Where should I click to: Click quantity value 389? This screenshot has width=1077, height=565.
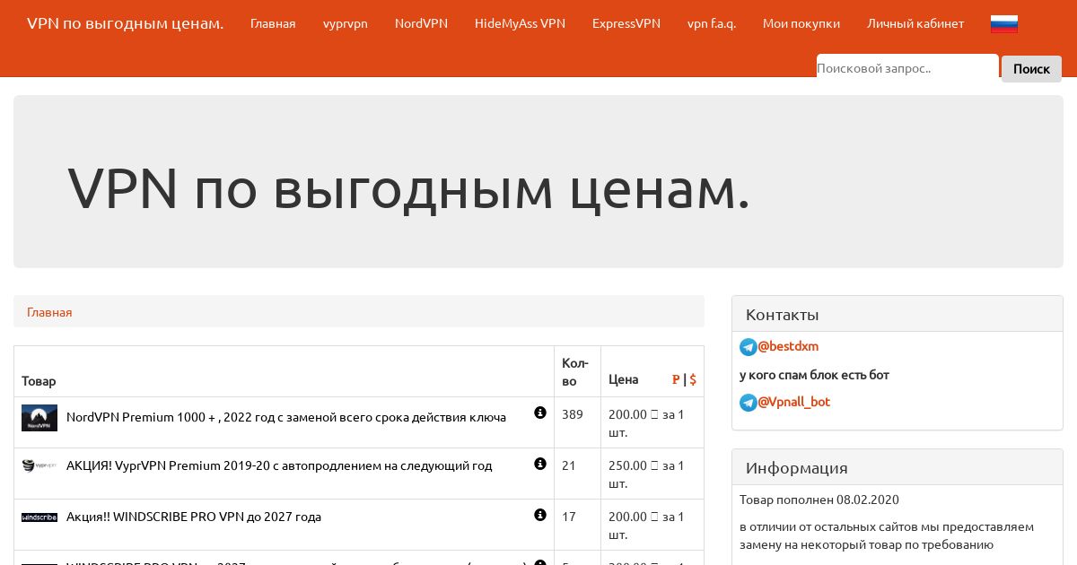pyautogui.click(x=572, y=414)
